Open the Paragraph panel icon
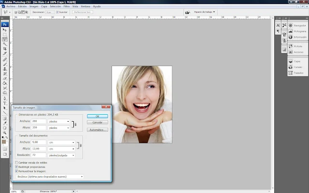Viewport: 309px width, 193px height. pyautogui.click(x=278, y=31)
